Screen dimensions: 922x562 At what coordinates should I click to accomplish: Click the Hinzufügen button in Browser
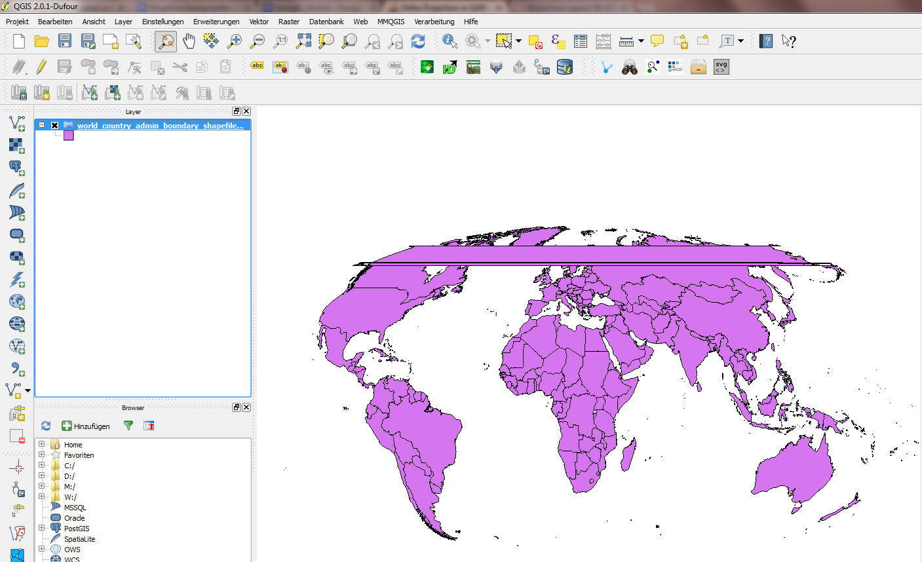click(86, 426)
